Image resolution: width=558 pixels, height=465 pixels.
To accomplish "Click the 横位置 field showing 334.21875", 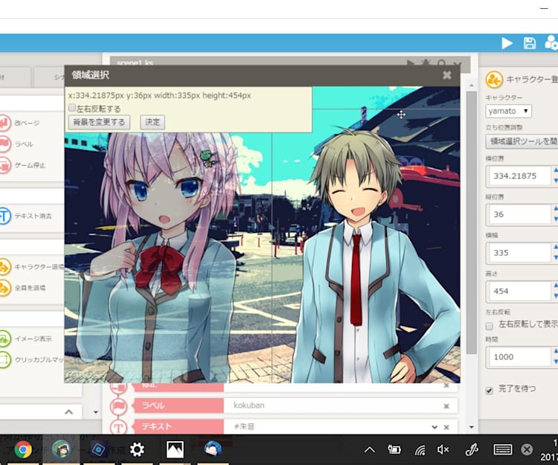I will click(518, 176).
